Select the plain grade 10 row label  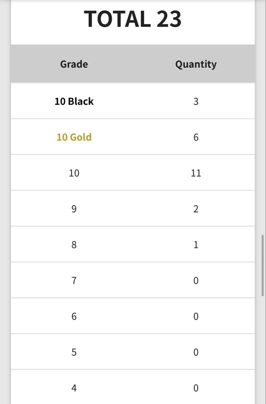74,173
